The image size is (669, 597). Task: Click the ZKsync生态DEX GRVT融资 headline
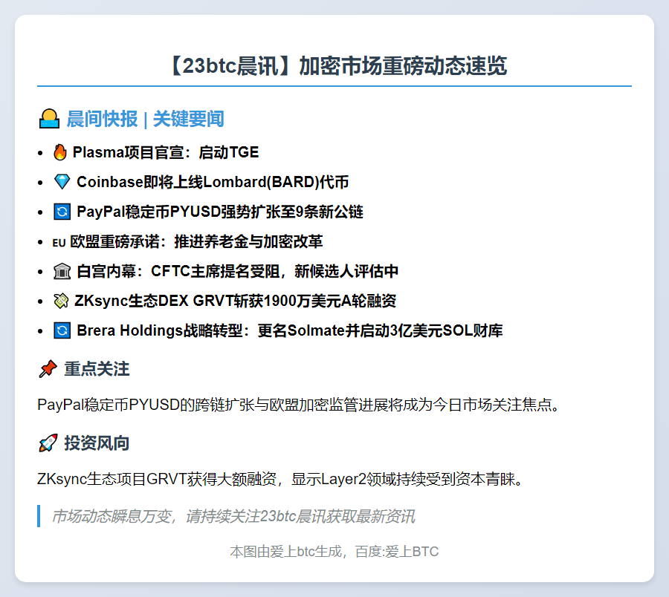pos(236,301)
